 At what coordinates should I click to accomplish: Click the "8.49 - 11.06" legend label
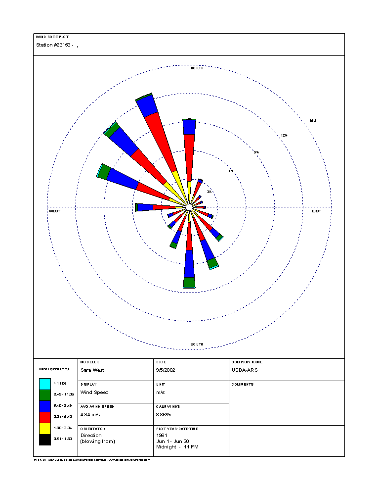(64, 394)
